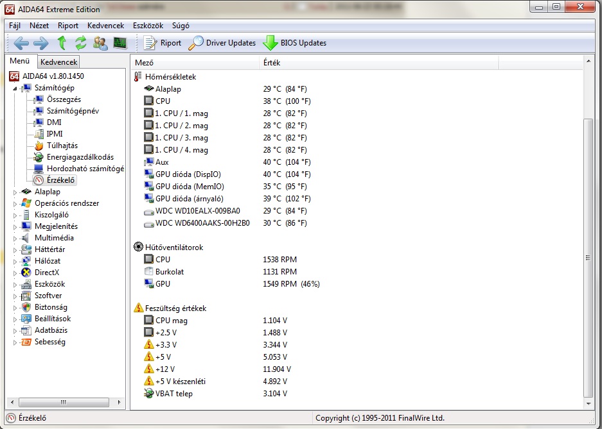Open the Súgó menu
602x429 pixels.
[x=181, y=26]
